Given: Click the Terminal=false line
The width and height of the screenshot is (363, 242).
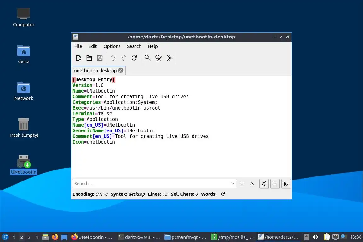Looking at the screenshot, I should click(92, 114).
